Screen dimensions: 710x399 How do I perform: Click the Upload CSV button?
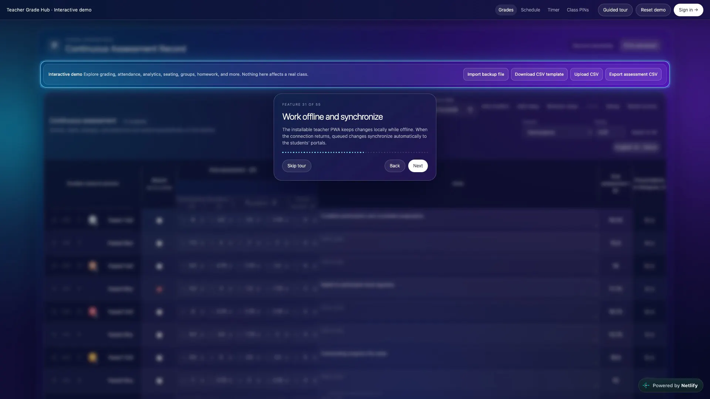pyautogui.click(x=586, y=74)
